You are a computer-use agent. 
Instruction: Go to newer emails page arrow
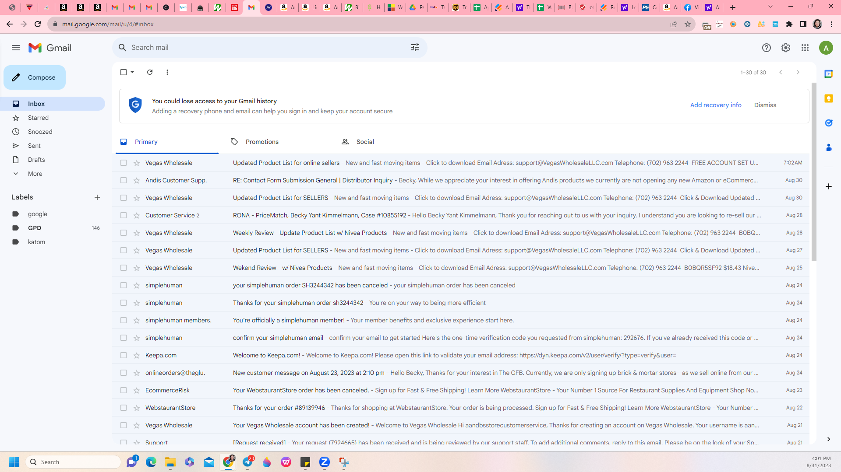(x=781, y=72)
